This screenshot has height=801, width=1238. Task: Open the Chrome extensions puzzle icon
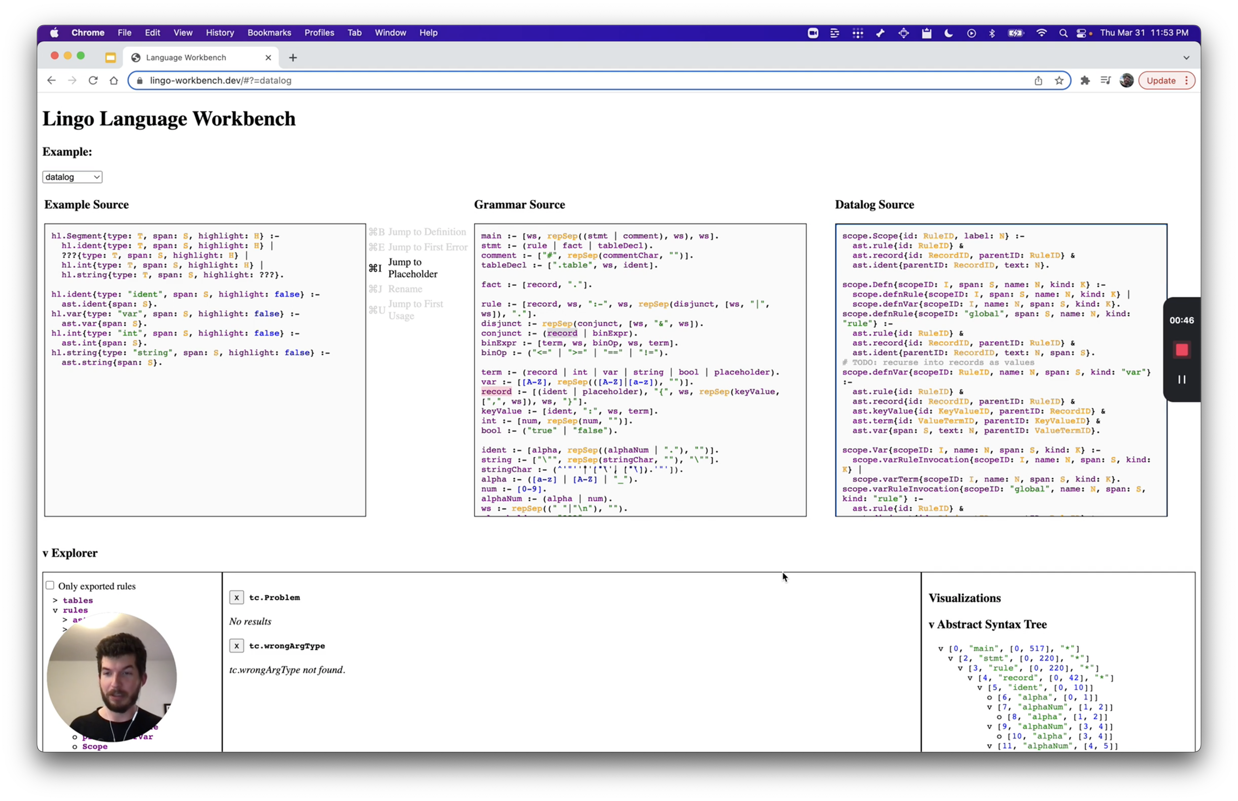[x=1085, y=81]
